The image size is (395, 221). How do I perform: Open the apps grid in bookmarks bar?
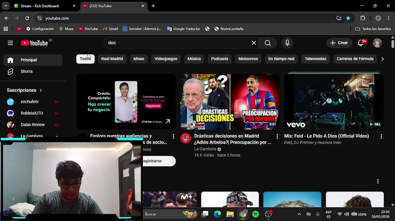tap(6, 29)
